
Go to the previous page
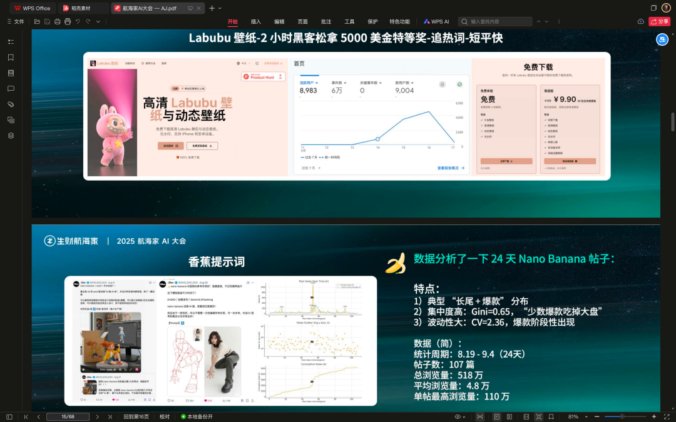tap(38, 417)
